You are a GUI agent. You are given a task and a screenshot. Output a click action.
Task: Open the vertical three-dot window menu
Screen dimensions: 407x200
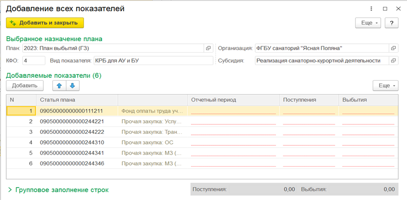click(371, 9)
